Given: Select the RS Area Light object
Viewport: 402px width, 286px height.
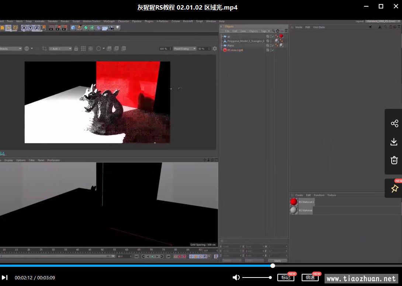Looking at the screenshot, I should point(235,50).
